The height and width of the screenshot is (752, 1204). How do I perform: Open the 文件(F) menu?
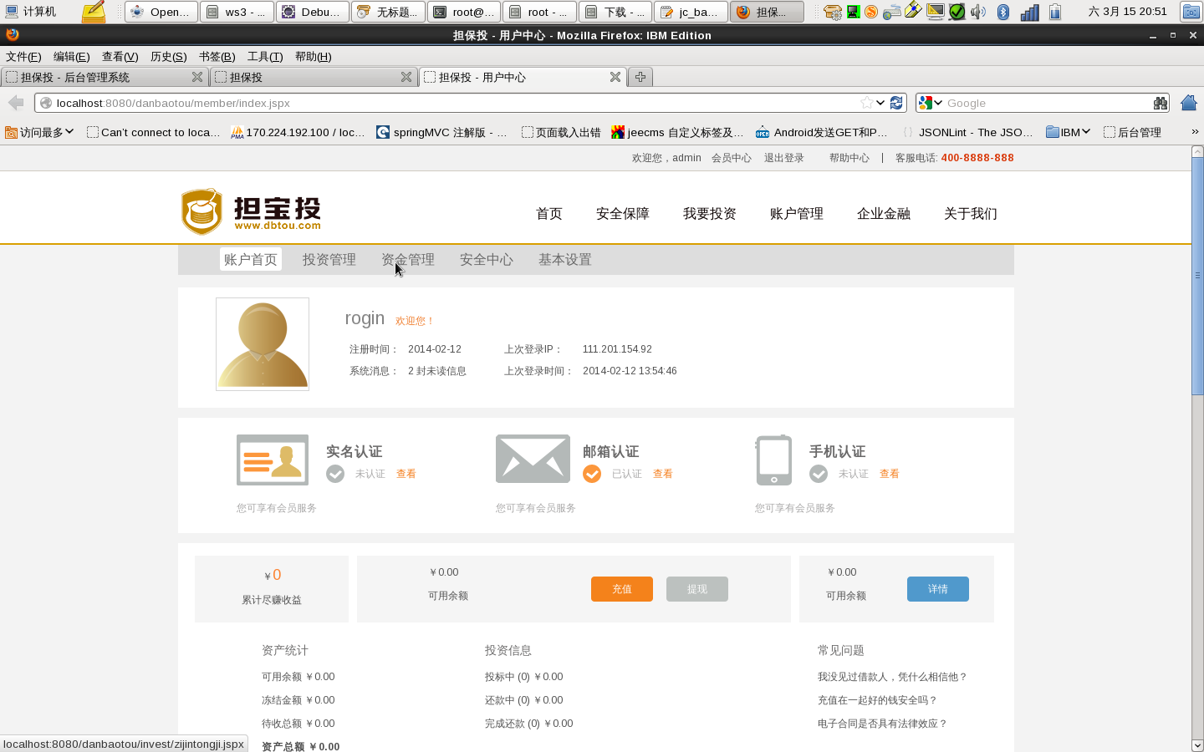coord(23,57)
